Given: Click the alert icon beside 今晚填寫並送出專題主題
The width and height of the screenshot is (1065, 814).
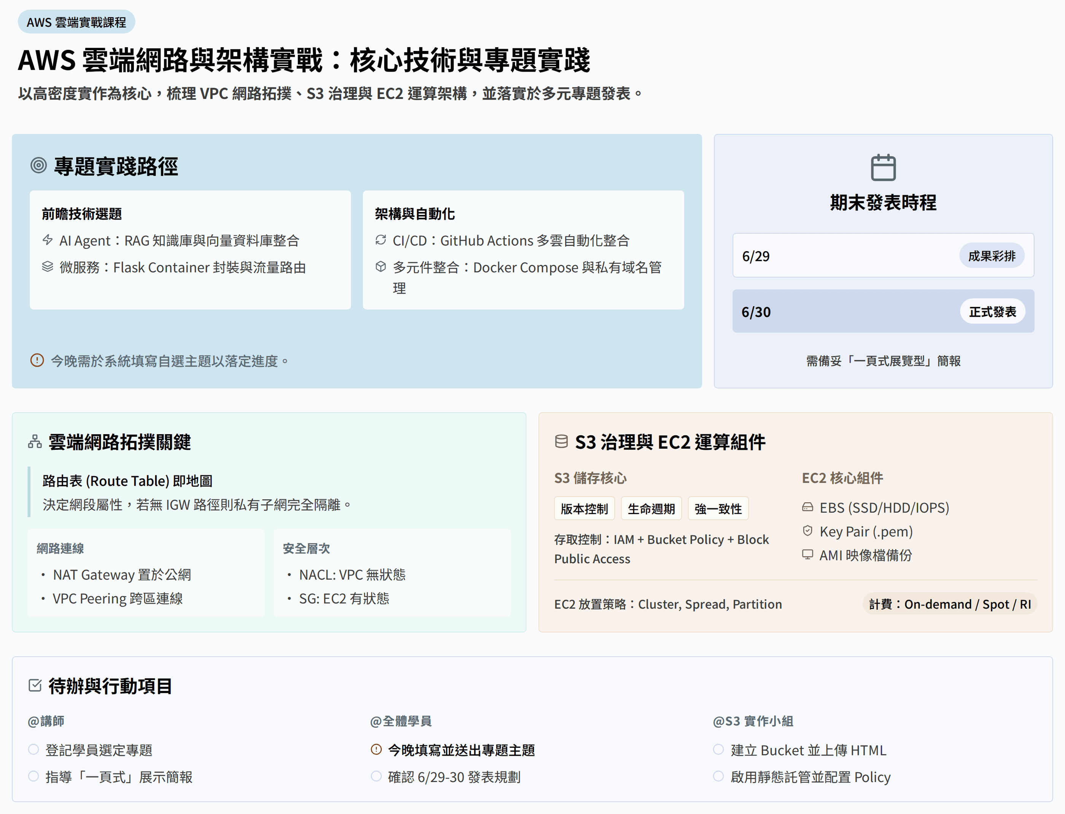Looking at the screenshot, I should tap(376, 750).
